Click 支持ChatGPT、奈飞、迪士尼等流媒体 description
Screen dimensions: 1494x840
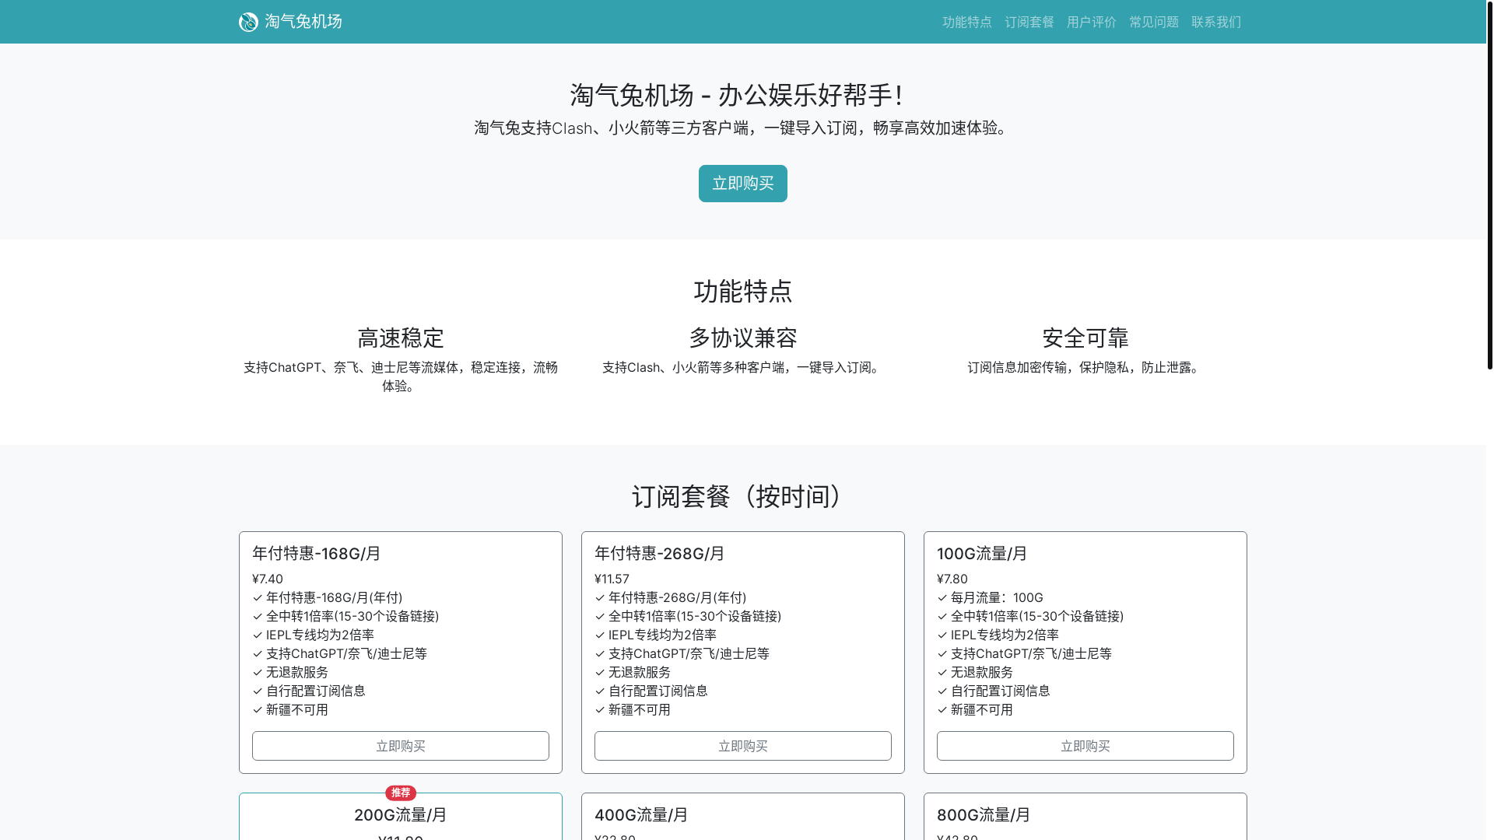click(x=400, y=376)
